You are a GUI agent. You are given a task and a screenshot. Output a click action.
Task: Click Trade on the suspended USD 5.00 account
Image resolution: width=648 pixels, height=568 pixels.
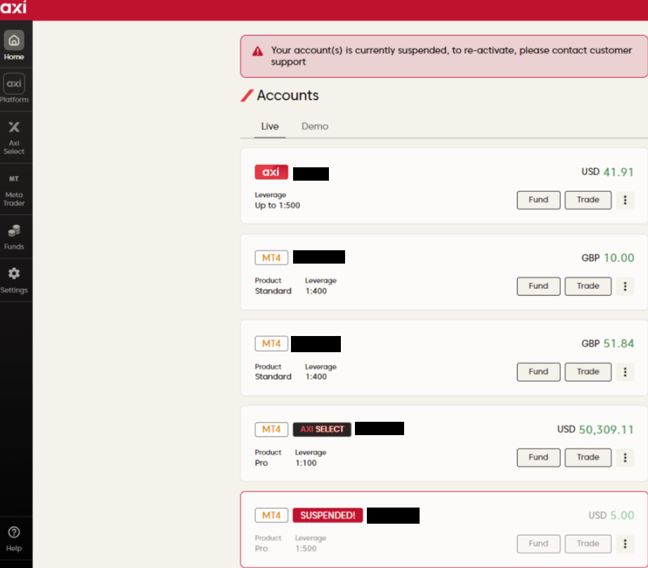pyautogui.click(x=588, y=543)
